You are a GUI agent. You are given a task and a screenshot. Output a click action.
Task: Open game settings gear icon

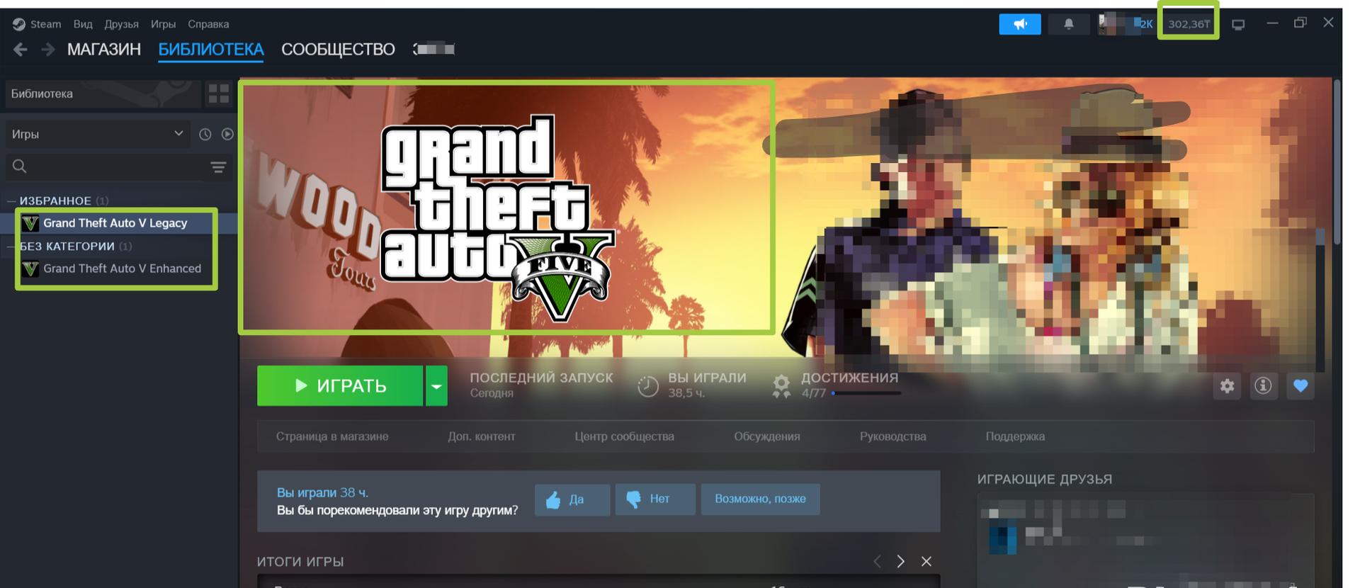click(x=1227, y=386)
